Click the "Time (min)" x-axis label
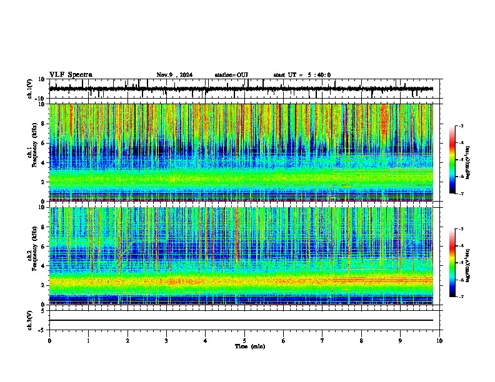Image resolution: width=495 pixels, height=382 pixels. pyautogui.click(x=250, y=346)
